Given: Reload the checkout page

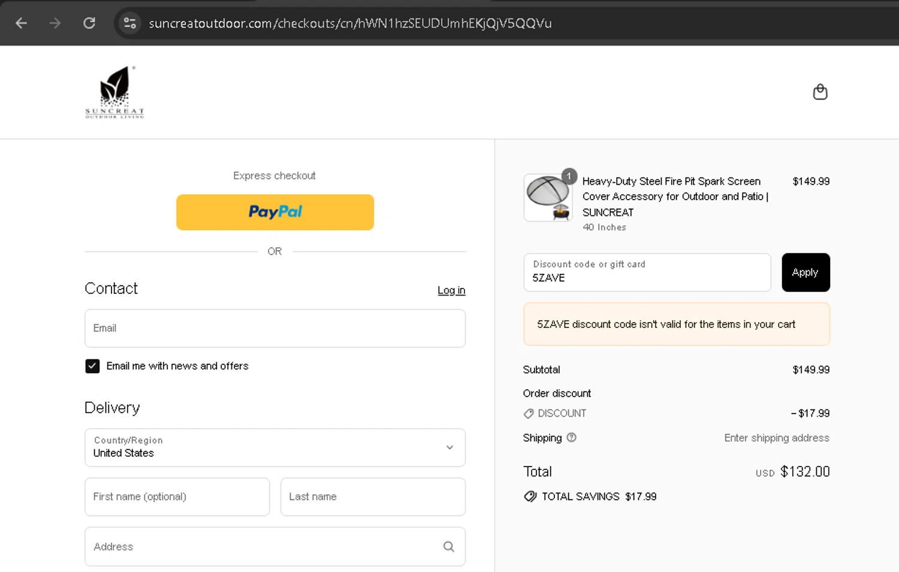Looking at the screenshot, I should (89, 23).
